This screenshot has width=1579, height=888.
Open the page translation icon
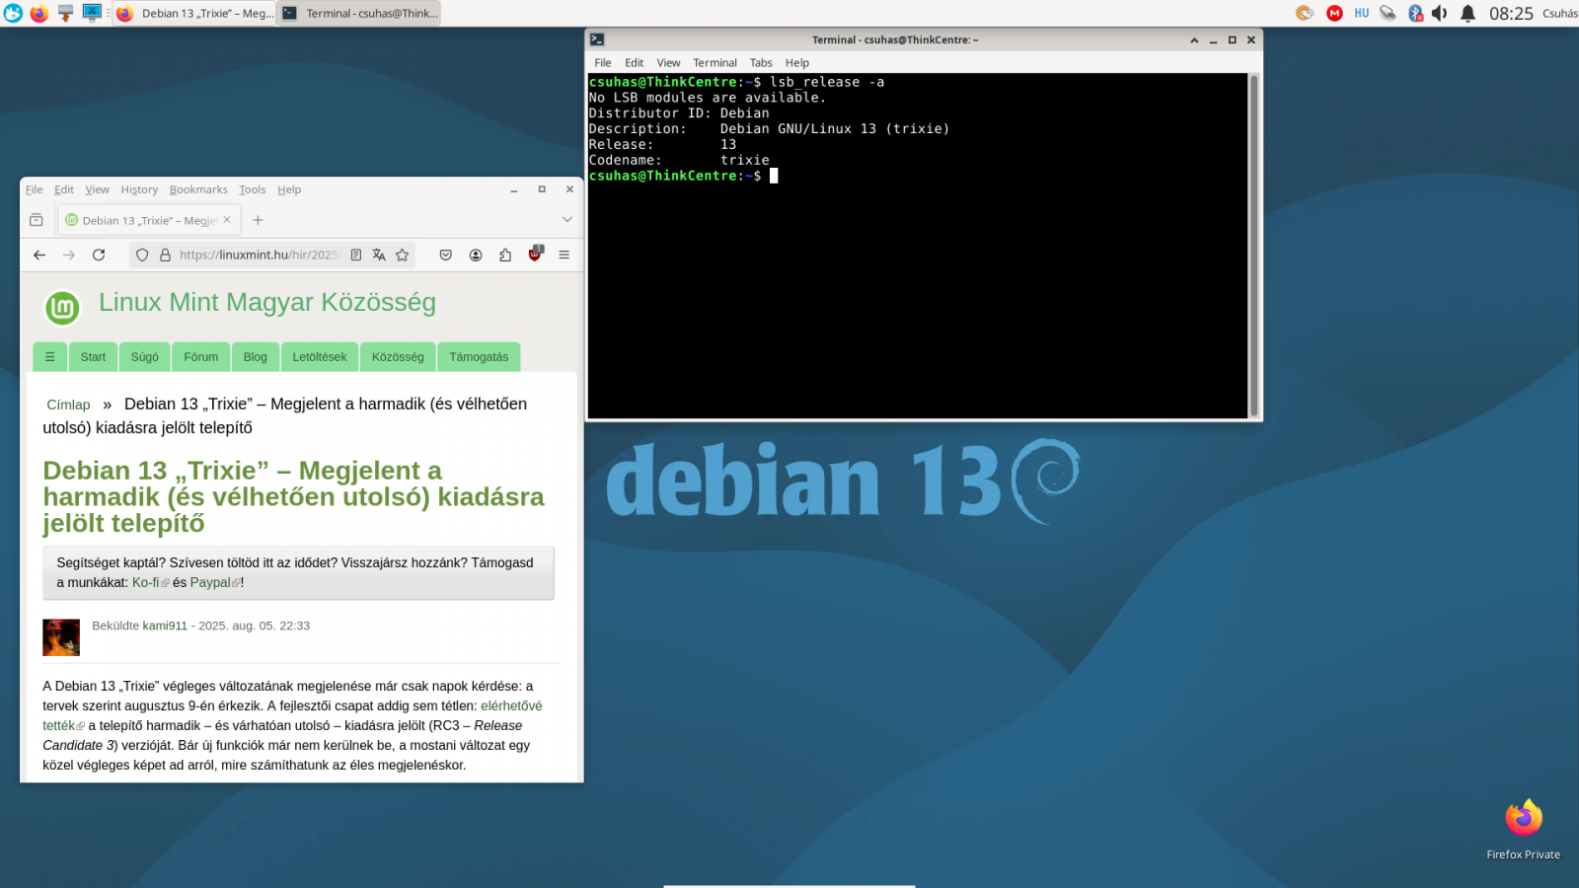coord(379,255)
